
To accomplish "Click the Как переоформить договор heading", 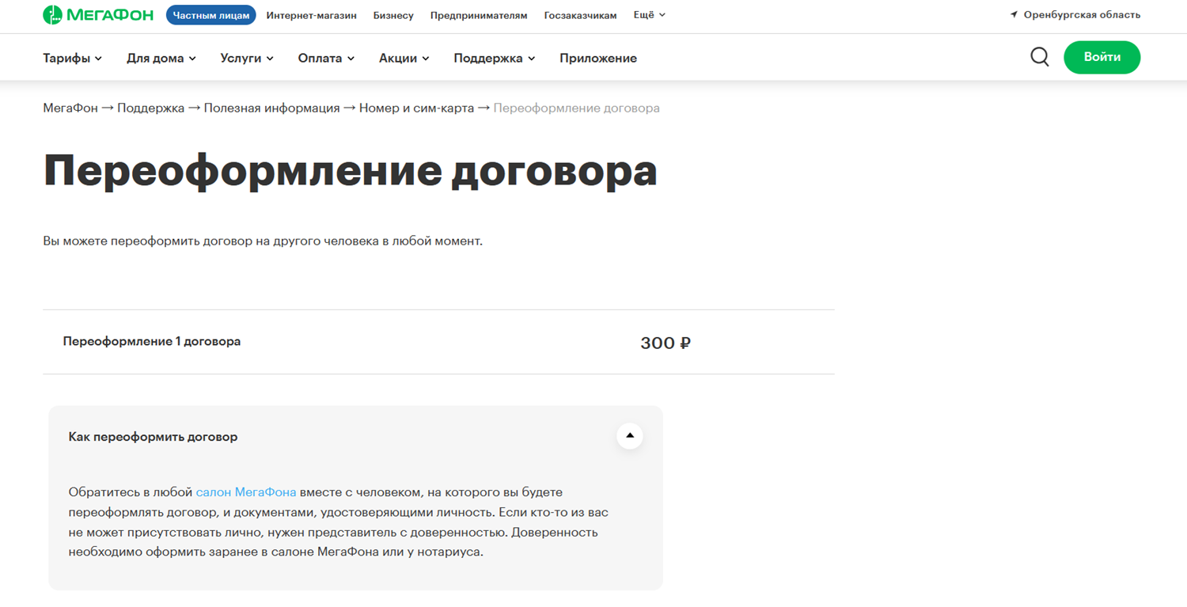I will (153, 437).
